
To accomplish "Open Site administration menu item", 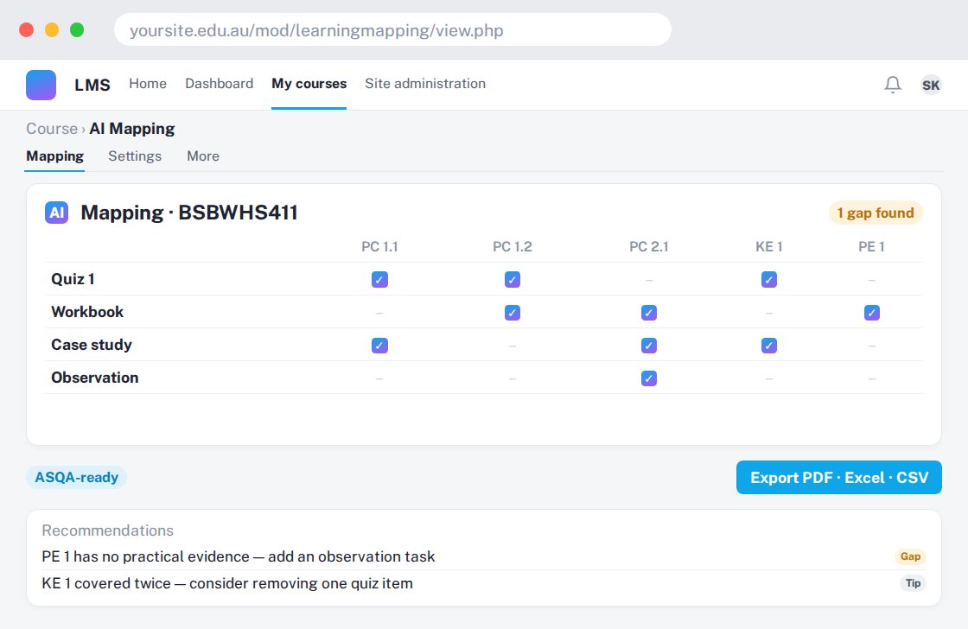I will (425, 83).
